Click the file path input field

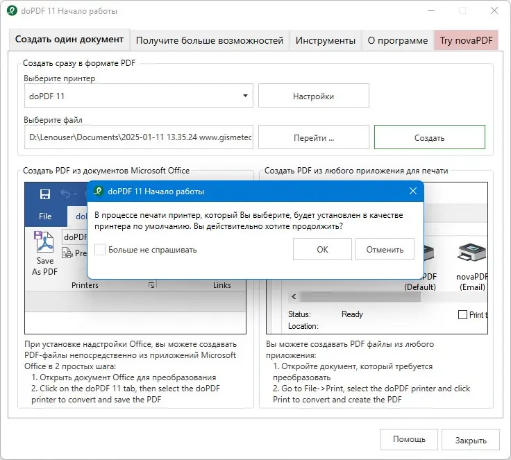click(139, 137)
